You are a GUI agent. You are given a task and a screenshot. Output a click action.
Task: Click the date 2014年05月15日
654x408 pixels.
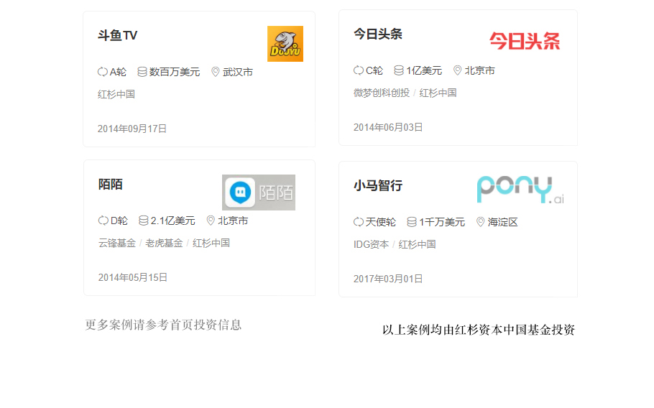[x=133, y=277]
